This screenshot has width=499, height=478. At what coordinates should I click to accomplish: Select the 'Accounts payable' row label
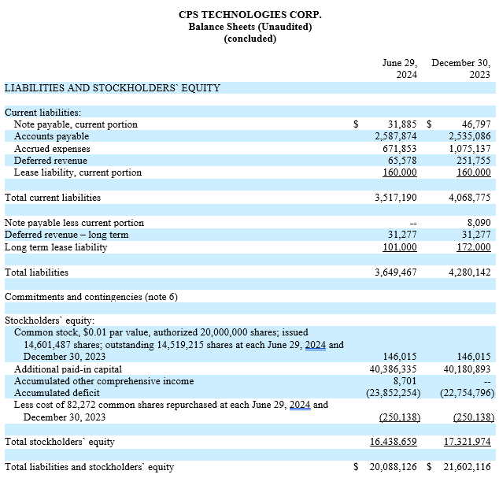[52, 136]
